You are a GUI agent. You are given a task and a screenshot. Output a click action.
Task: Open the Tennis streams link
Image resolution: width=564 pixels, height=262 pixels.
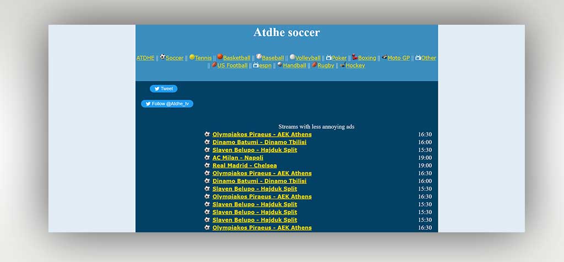pyautogui.click(x=203, y=58)
